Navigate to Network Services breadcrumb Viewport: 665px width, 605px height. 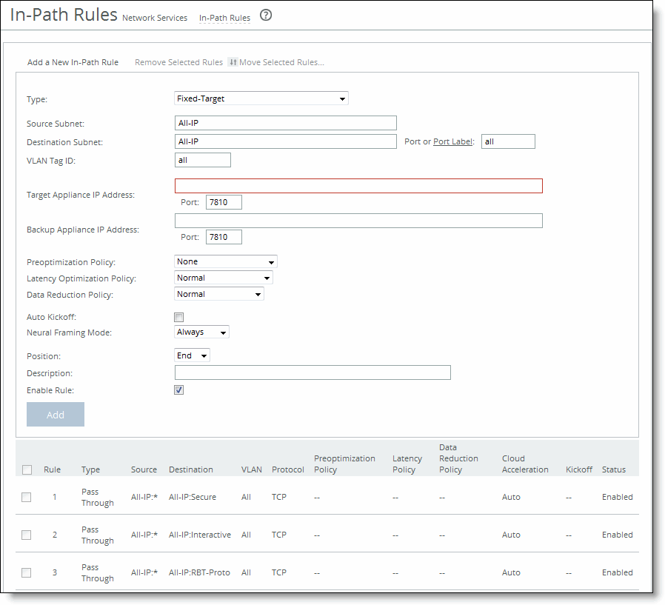point(155,18)
